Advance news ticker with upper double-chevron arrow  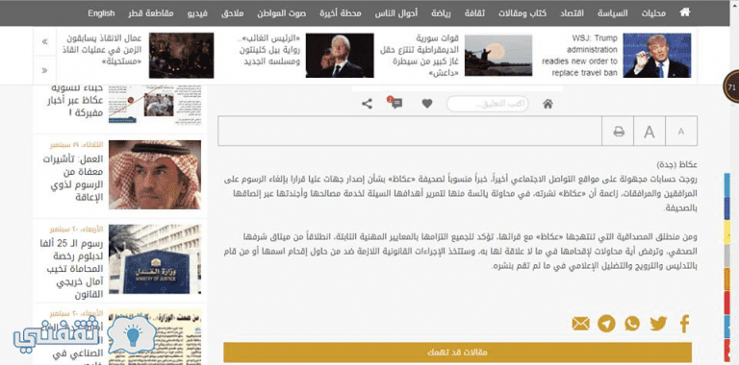coord(45,42)
